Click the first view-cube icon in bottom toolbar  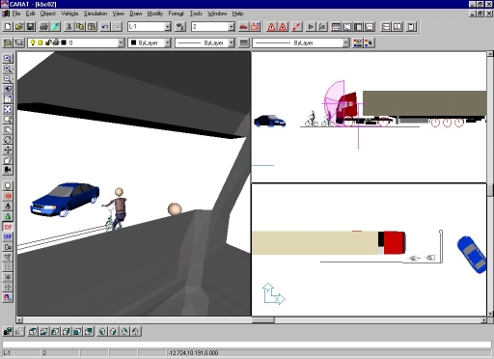pyautogui.click(x=33, y=331)
